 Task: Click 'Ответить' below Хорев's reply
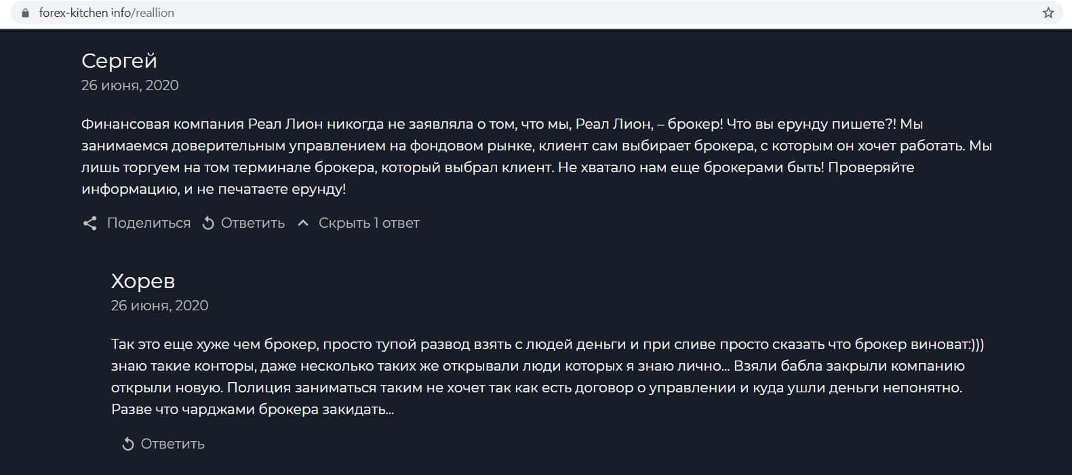[172, 444]
